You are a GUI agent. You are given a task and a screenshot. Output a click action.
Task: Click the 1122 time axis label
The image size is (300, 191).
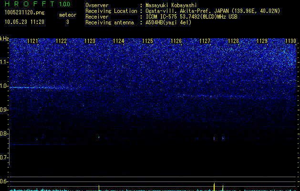click(x=62, y=41)
